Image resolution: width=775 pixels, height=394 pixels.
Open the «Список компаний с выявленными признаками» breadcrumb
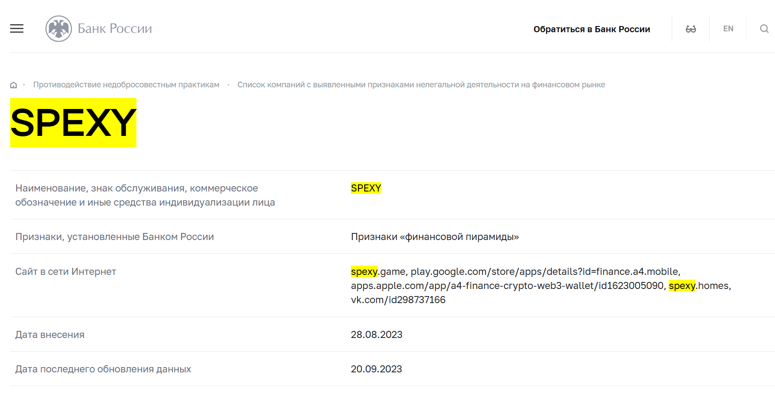pos(421,85)
